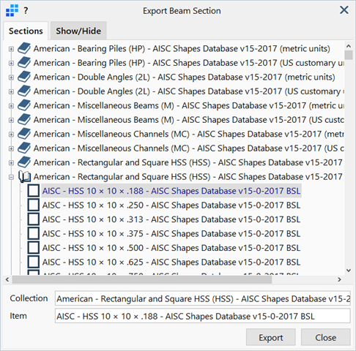Click the Item input field
The height and width of the screenshot is (351, 356).
(203, 316)
